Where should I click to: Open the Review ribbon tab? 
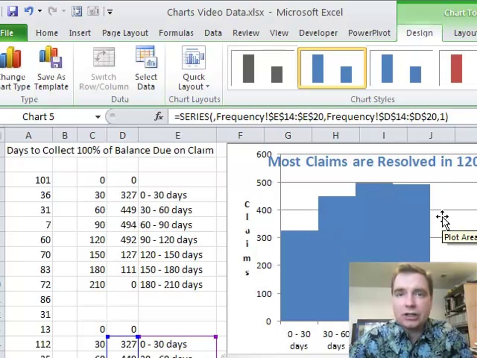click(x=246, y=33)
